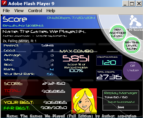Click the Your Best Rank value 156
Viewport: 143px width, 118px height.
pyautogui.click(x=50, y=74)
